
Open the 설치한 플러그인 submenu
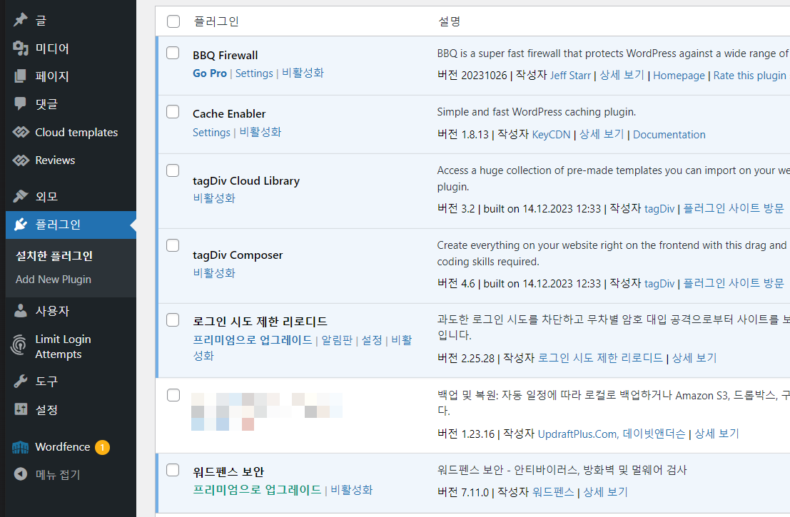point(54,256)
